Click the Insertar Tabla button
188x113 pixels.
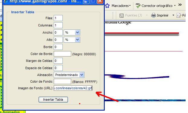click(x=53, y=99)
